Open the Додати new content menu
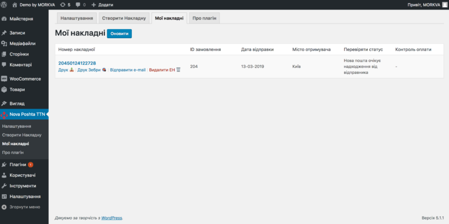The height and width of the screenshot is (224, 449). coord(102,5)
